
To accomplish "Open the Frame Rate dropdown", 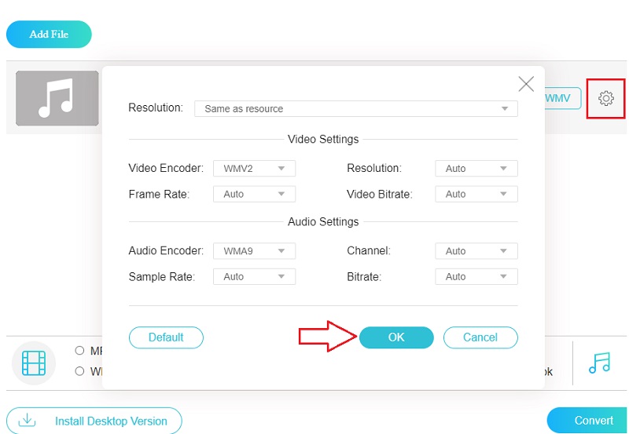I will tap(254, 194).
